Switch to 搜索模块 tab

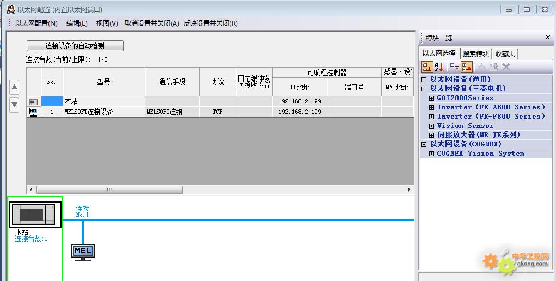[x=476, y=54]
